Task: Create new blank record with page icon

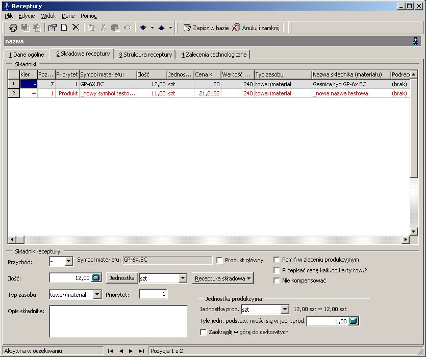Action: [x=64, y=28]
